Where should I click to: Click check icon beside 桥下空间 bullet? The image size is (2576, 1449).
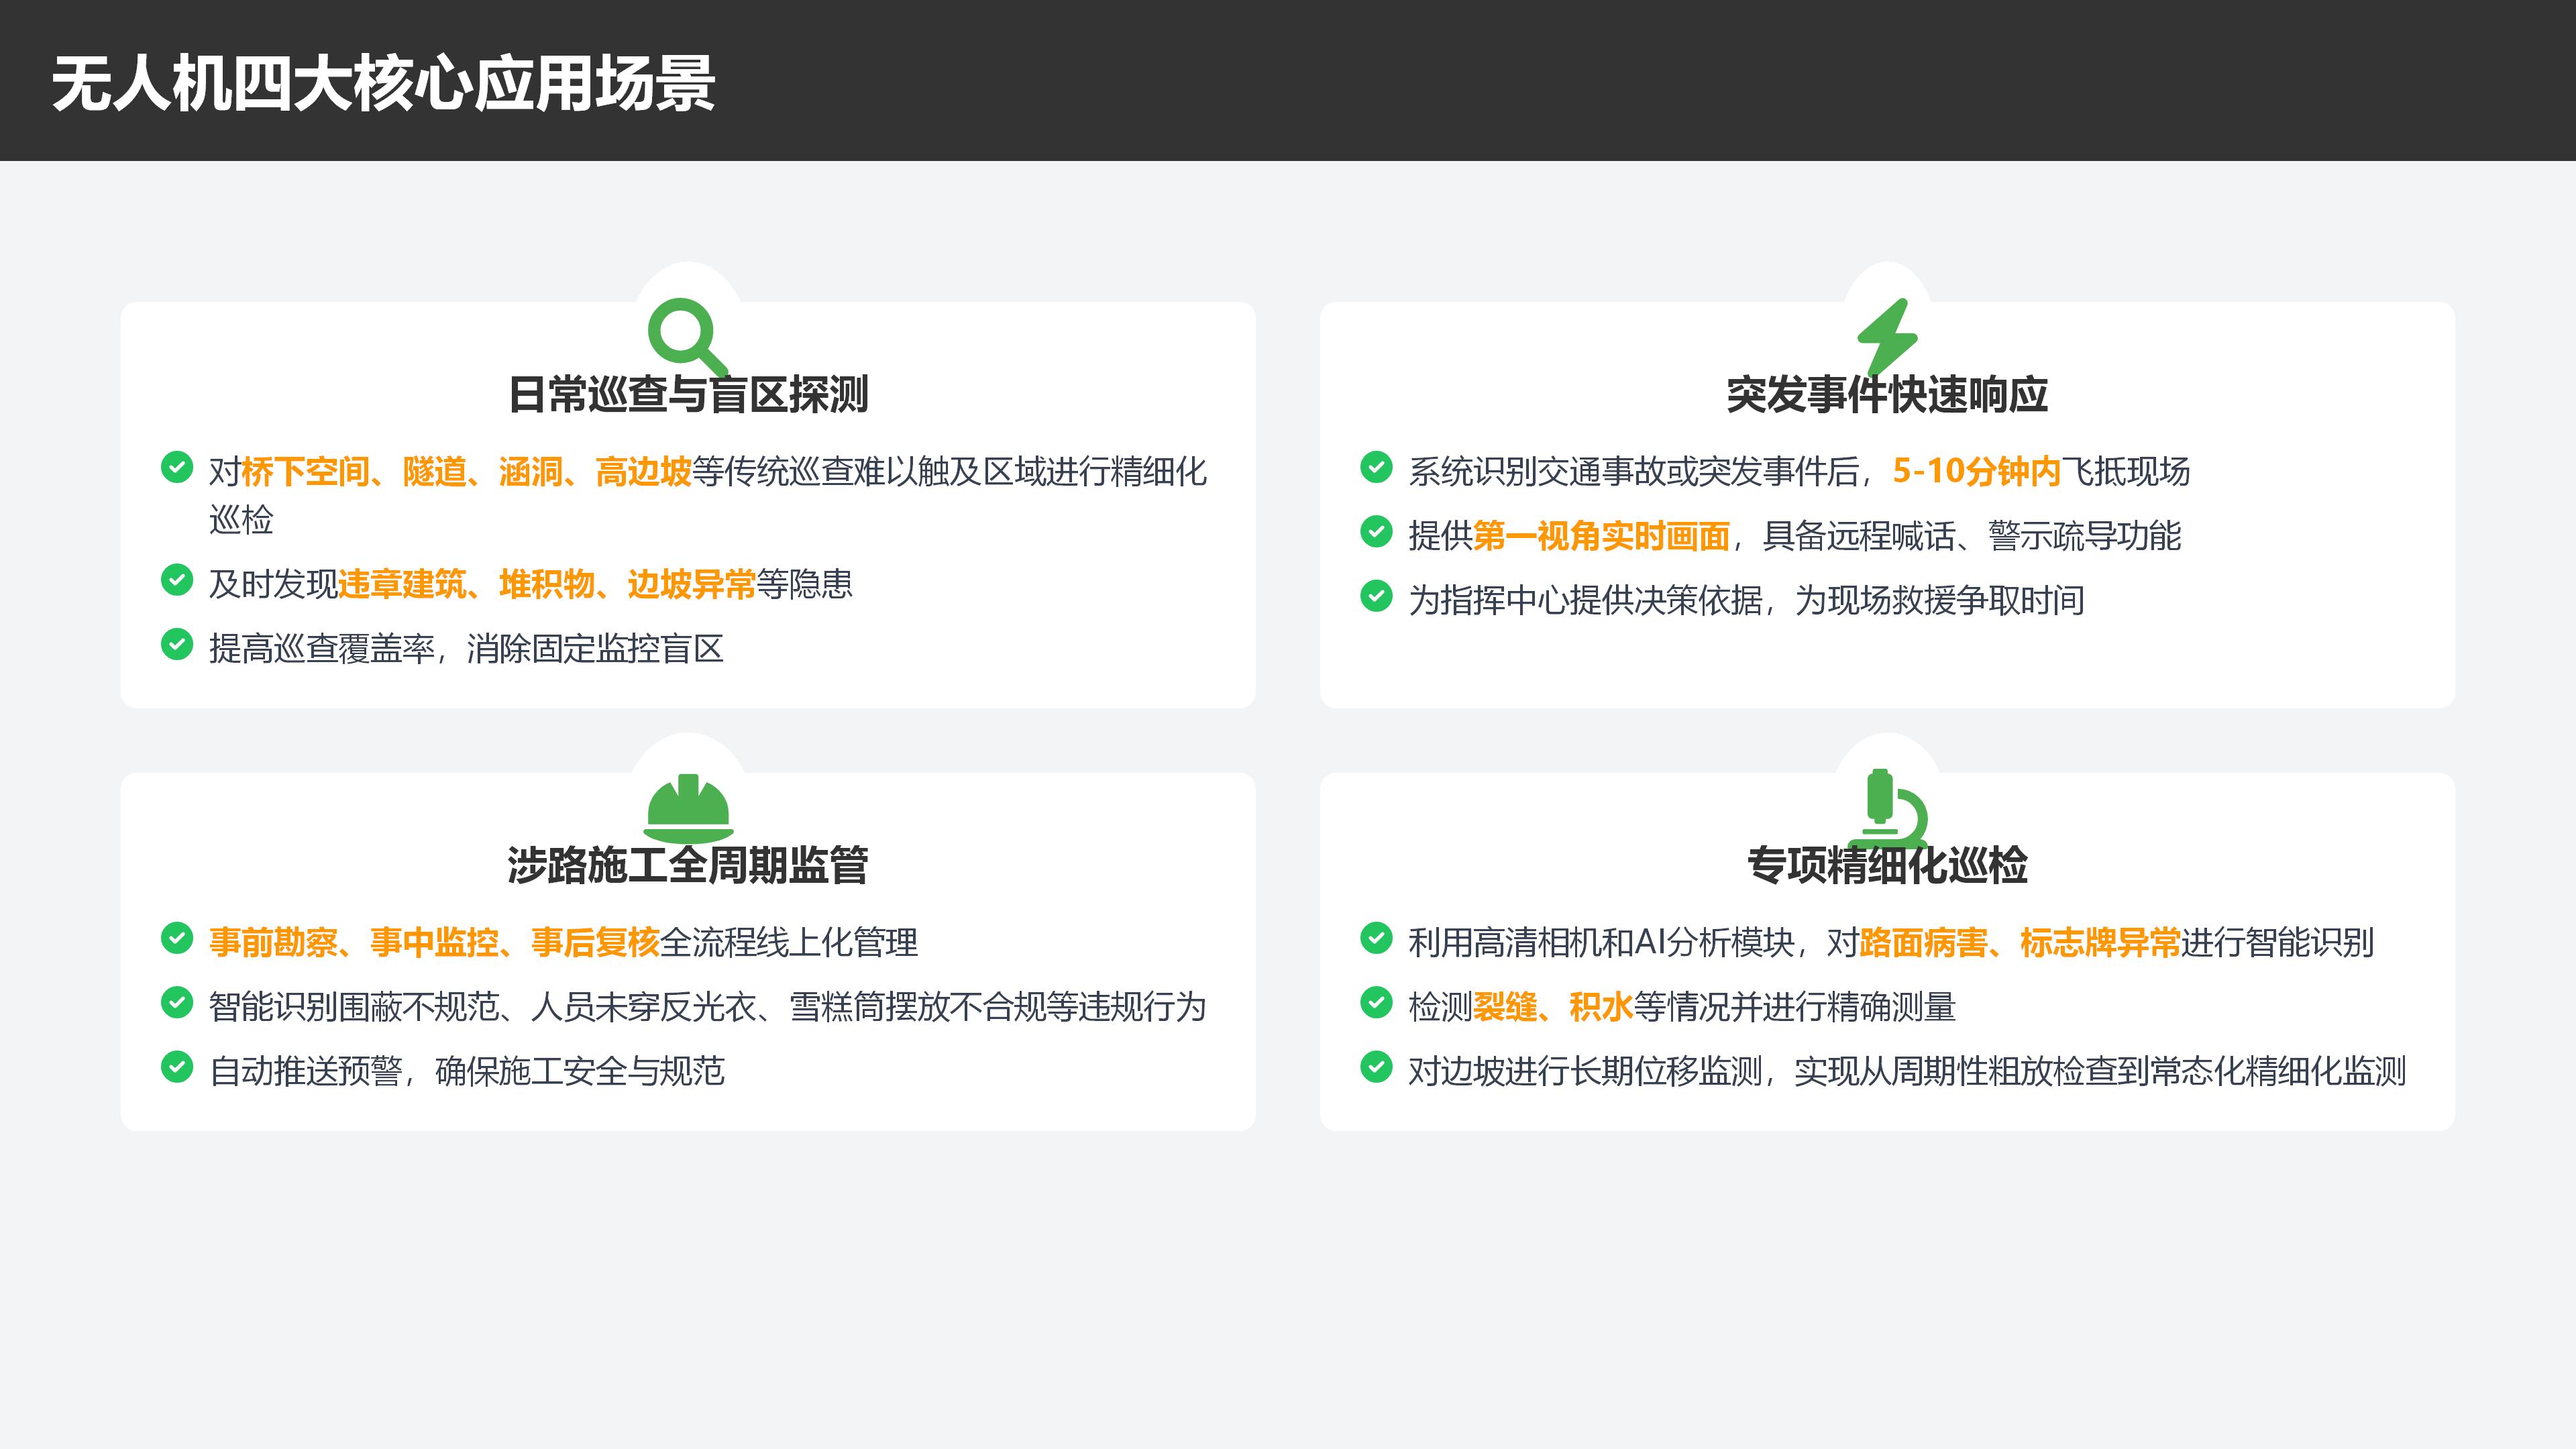pos(177,467)
